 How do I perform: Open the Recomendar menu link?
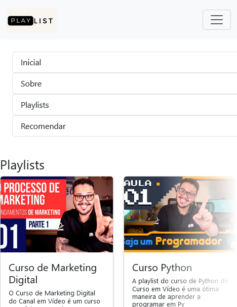point(125,126)
